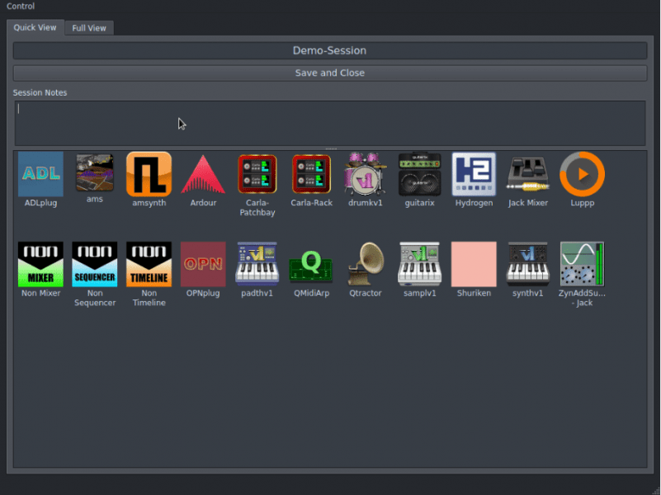Launch the Non Mixer icon
The height and width of the screenshot is (495, 661).
40,264
